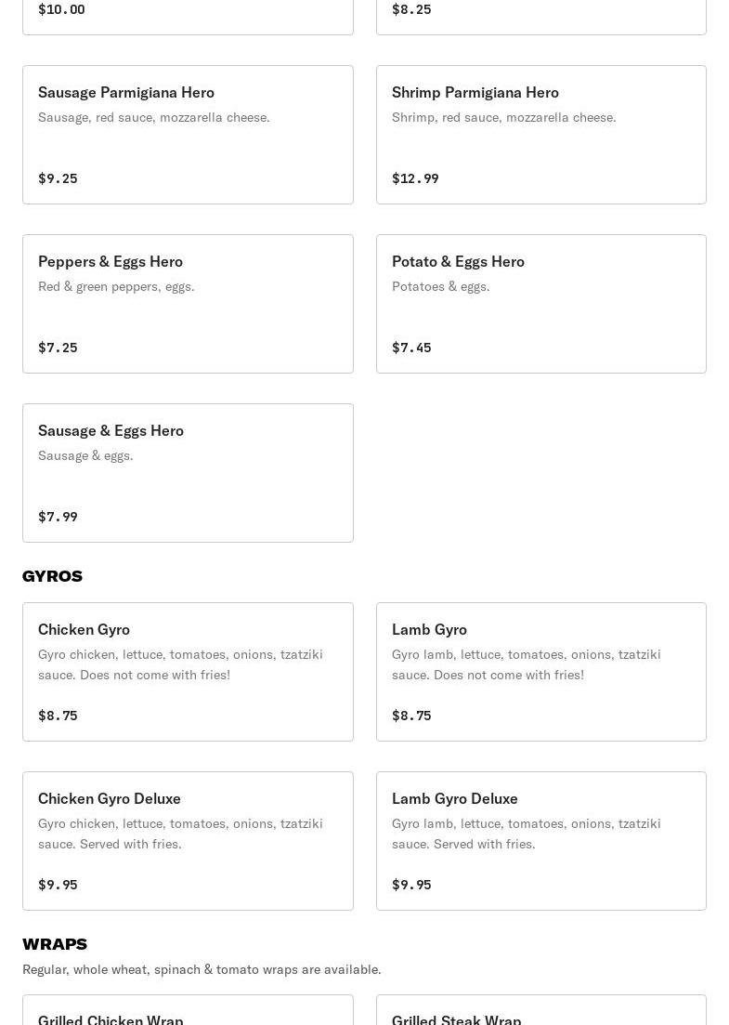Select the Grilled Steak Wrap card

point(540,1010)
